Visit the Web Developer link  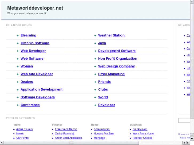coord(33,51)
